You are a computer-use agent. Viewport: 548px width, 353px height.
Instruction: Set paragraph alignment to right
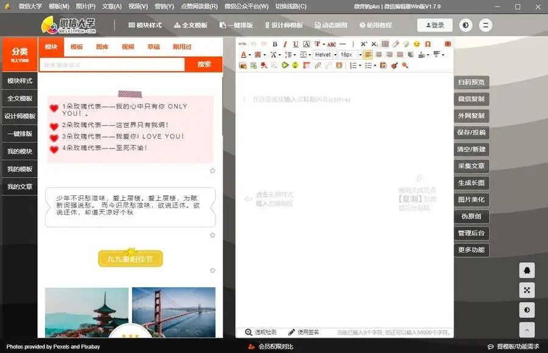[389, 55]
